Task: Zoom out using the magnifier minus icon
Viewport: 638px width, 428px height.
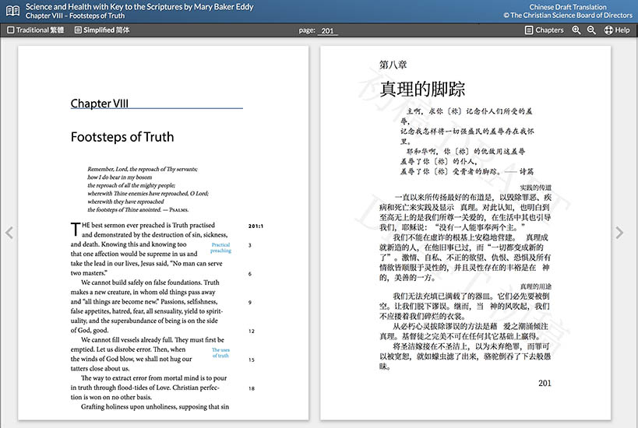Action: coord(591,30)
